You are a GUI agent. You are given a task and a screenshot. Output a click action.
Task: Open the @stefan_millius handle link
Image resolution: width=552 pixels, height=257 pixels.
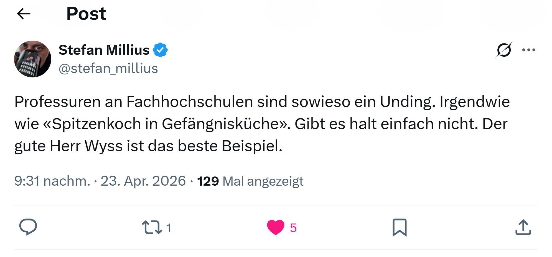108,68
